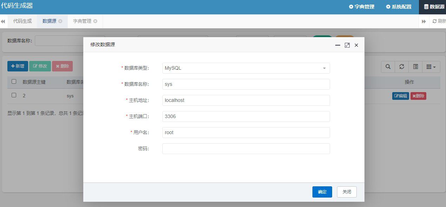Check the row checkbox for record 2

click(14, 95)
